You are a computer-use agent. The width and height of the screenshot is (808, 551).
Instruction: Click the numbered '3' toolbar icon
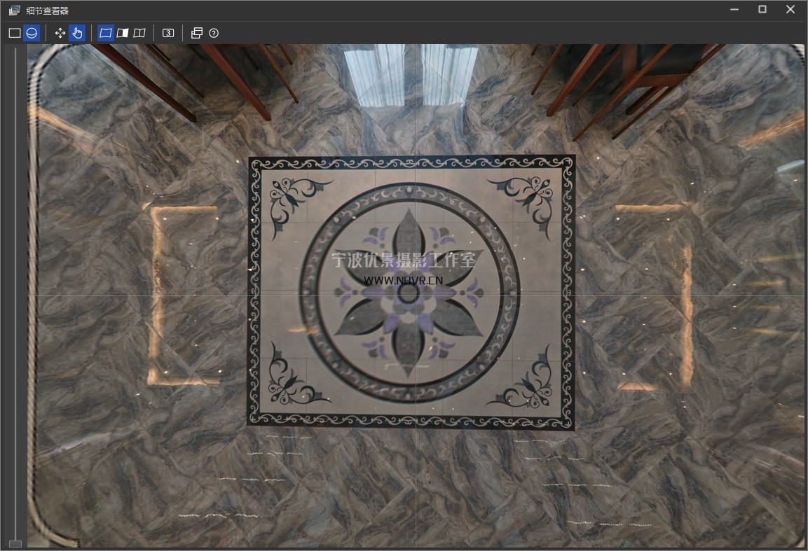coord(168,33)
